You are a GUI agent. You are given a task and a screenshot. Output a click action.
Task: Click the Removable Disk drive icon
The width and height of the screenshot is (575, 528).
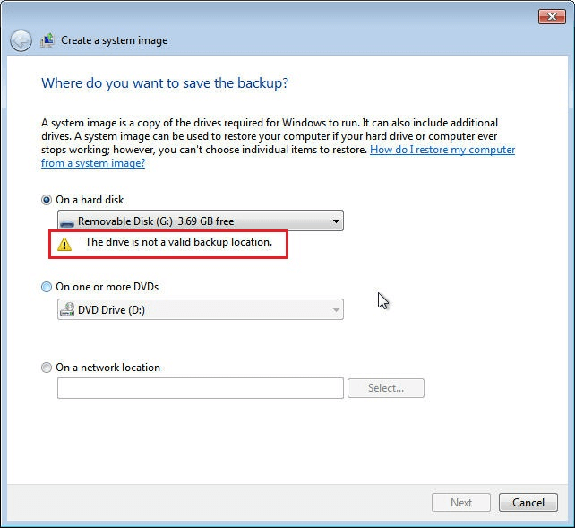tap(67, 221)
